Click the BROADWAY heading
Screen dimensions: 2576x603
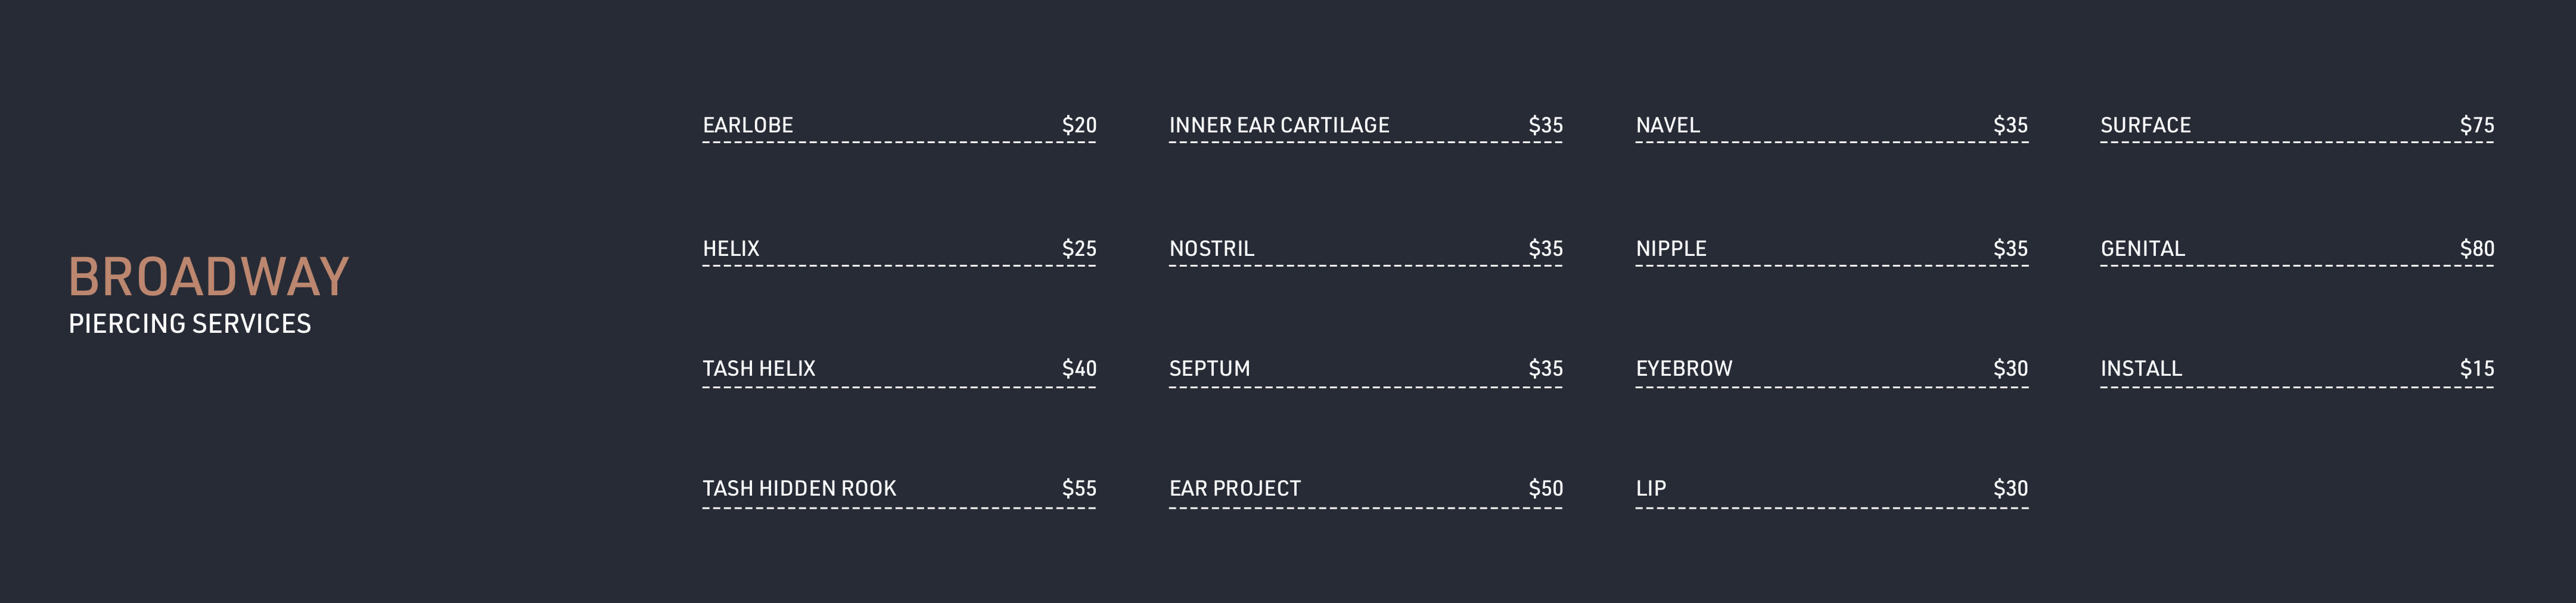click(x=209, y=277)
